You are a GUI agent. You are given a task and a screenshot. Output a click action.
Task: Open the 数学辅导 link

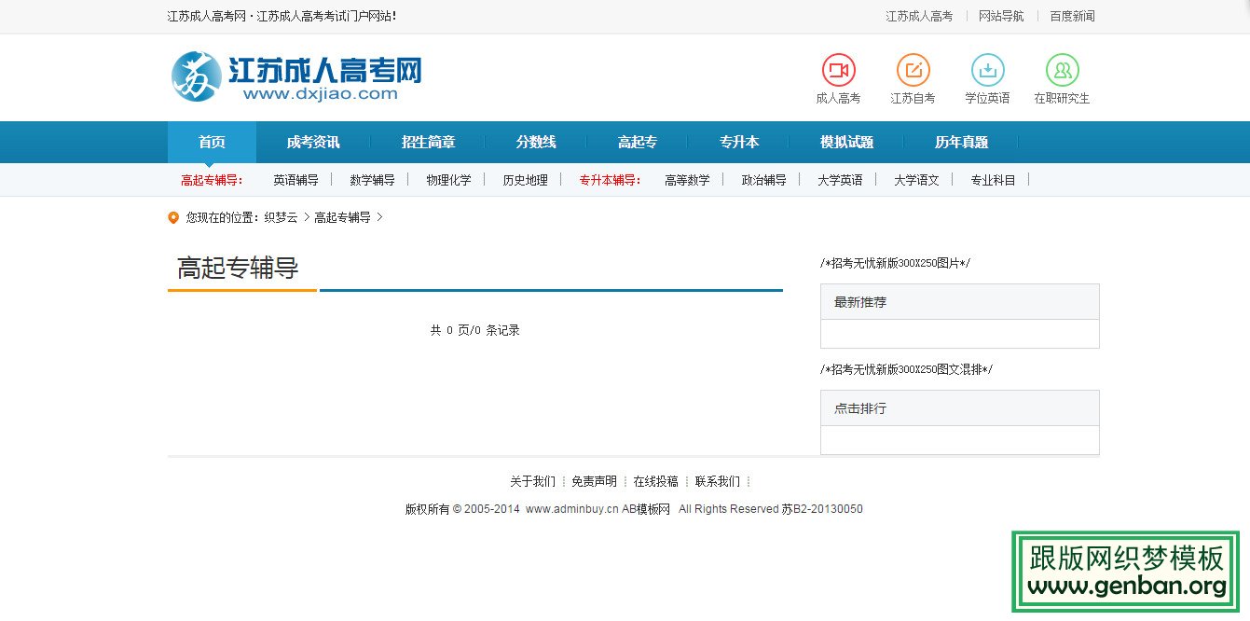[x=373, y=179]
